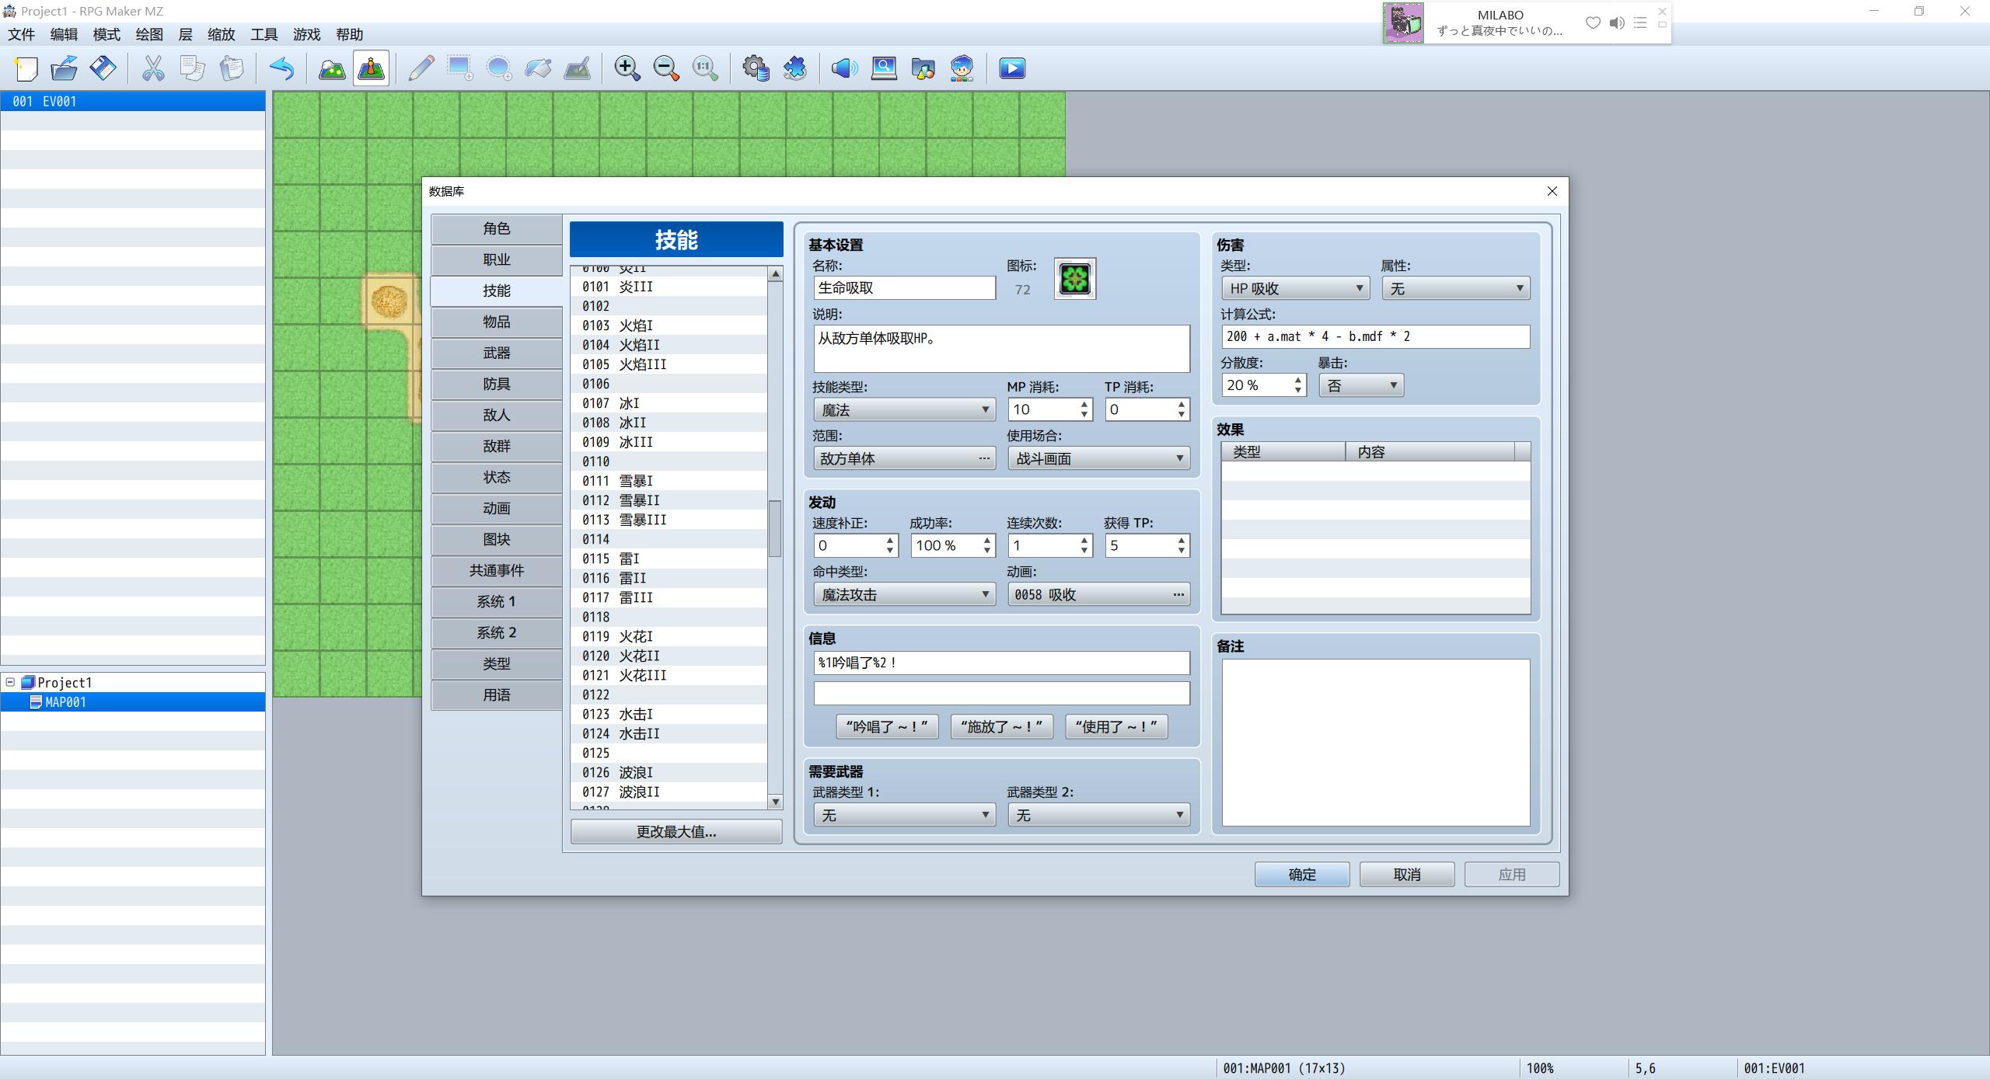
Task: Click the 更改最大值 button
Action: 676,832
